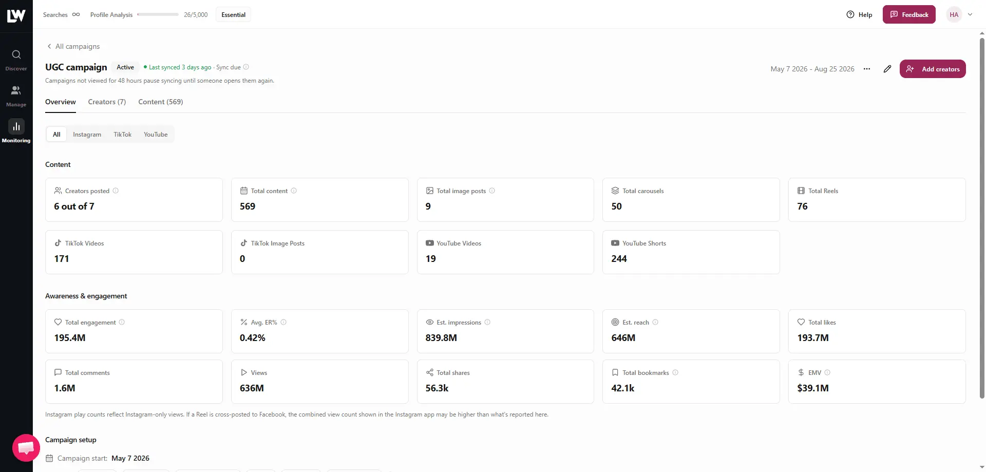The width and height of the screenshot is (986, 472).
Task: Click Total image posts info icon
Action: click(492, 191)
